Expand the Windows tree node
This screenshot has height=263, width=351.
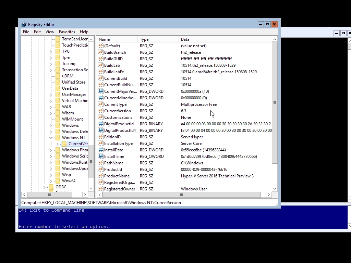click(51, 126)
